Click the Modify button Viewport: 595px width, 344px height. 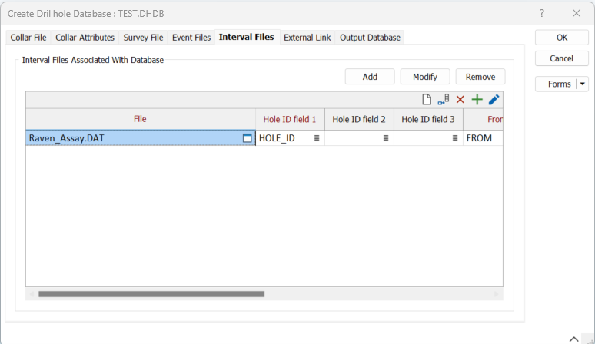425,77
